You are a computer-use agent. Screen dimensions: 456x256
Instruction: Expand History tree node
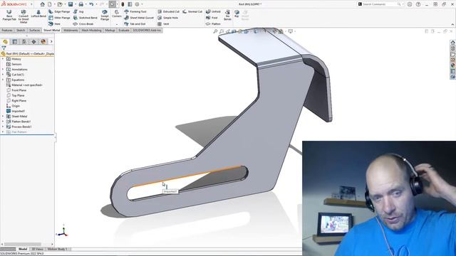pos(3,59)
